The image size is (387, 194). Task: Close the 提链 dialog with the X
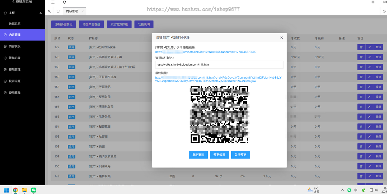[282, 38]
